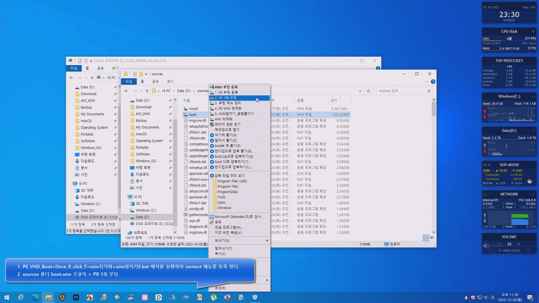Click '관리자 권한 얻기' menu entry
Image resolution: width=539 pixels, height=303 pixels.
pos(239,124)
